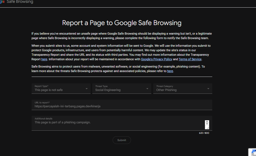The image size is (256, 156).
Task: Open the 'This page is not safe' dropdown
Action: tap(61, 88)
